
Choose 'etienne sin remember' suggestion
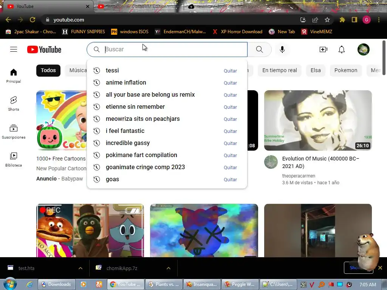[x=167, y=107]
